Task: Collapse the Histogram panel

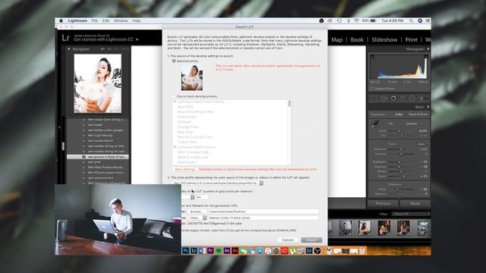Action: click(x=428, y=49)
